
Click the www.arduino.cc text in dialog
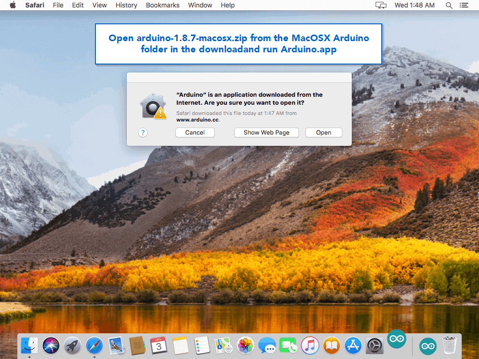tap(197, 120)
